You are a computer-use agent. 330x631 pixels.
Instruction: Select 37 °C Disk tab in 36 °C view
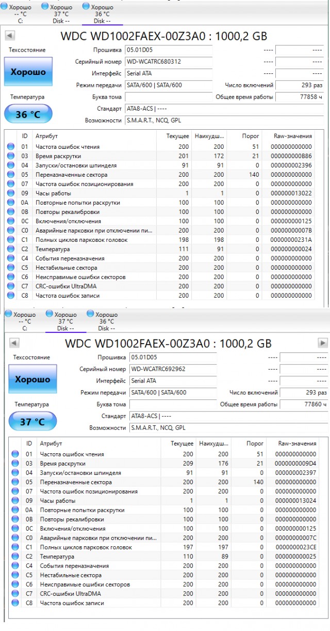[61, 13]
